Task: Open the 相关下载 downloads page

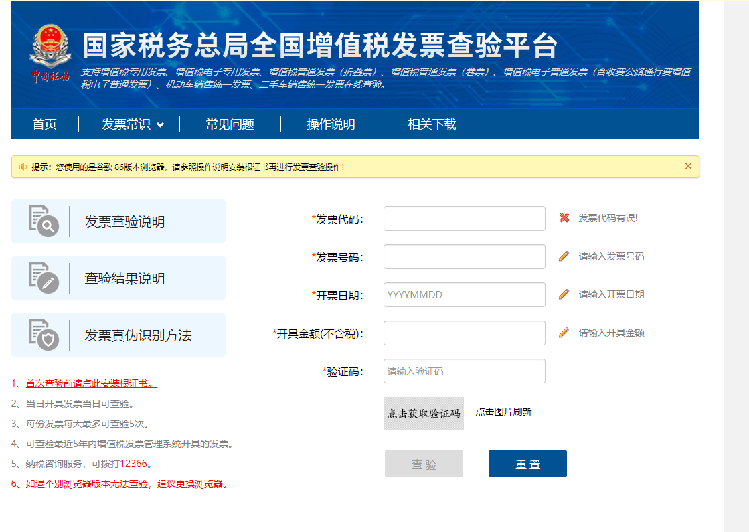Action: [432, 124]
